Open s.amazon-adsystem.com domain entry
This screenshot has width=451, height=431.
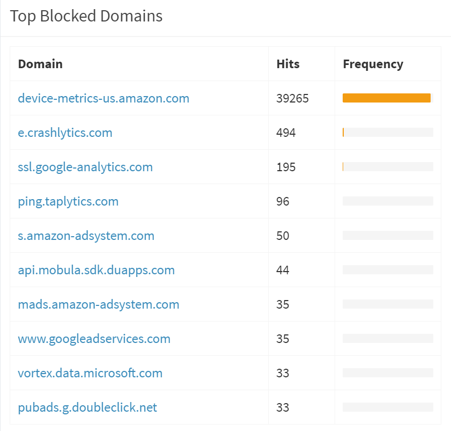[x=86, y=236]
